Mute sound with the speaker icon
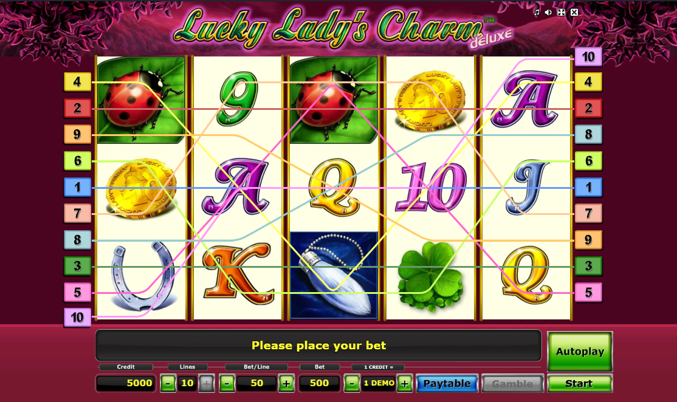The image size is (677, 402). tap(548, 13)
